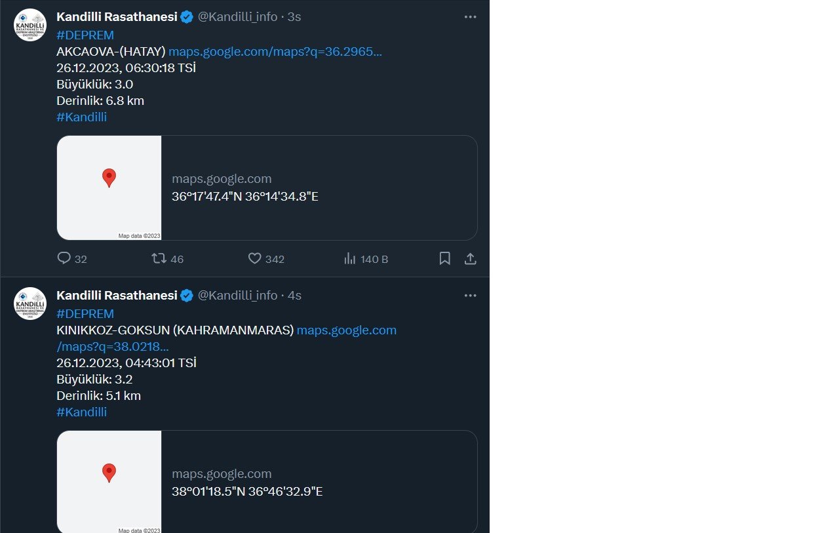This screenshot has width=839, height=533.
Task: Open maps link in KINIKKOZ-GOKSUN tweet
Action: tap(346, 330)
